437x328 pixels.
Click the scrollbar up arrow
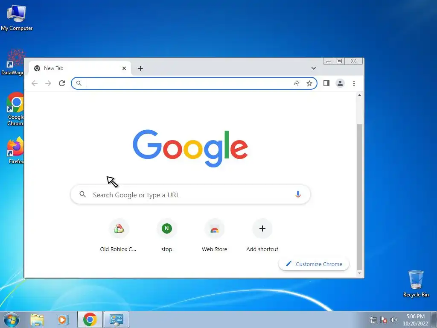[359, 95]
